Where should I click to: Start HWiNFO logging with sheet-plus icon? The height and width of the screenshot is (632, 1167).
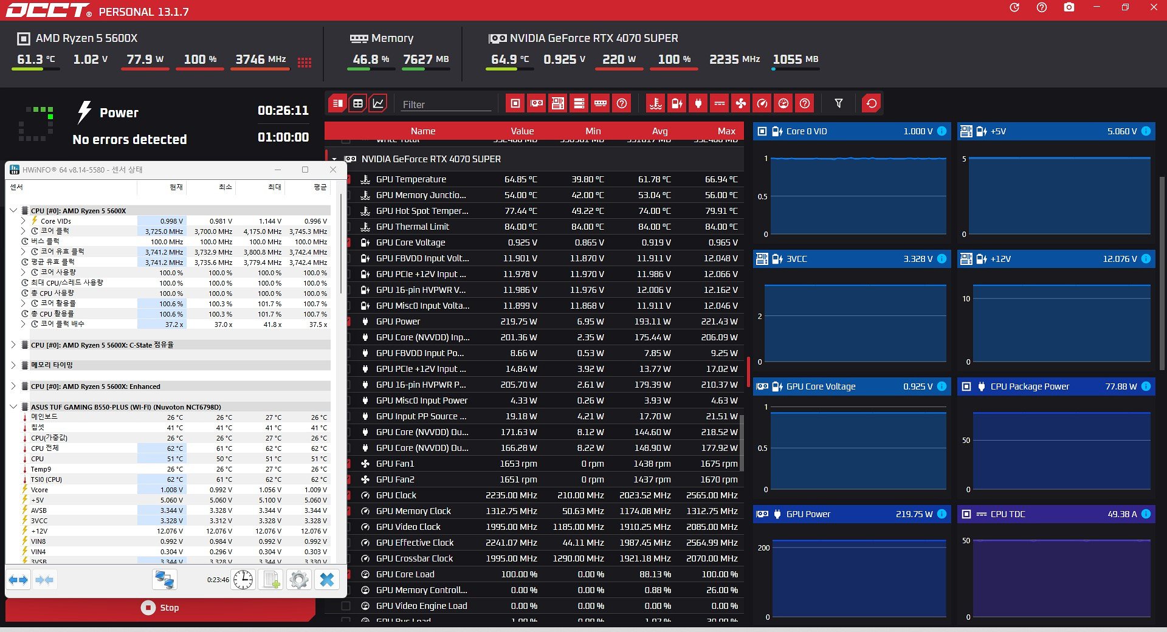(271, 580)
